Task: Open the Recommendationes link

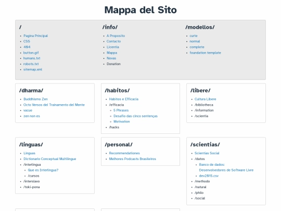Action: [124, 153]
